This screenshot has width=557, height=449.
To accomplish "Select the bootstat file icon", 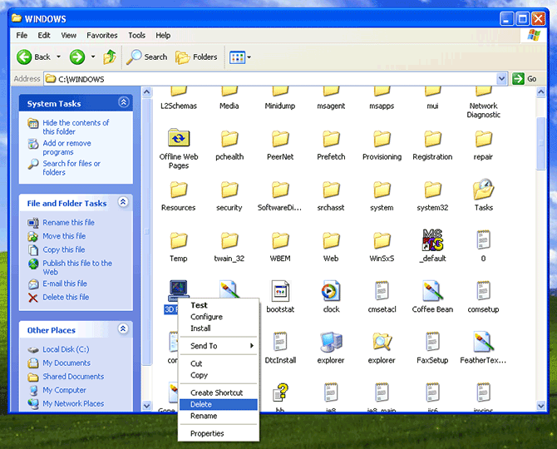I will [x=280, y=291].
